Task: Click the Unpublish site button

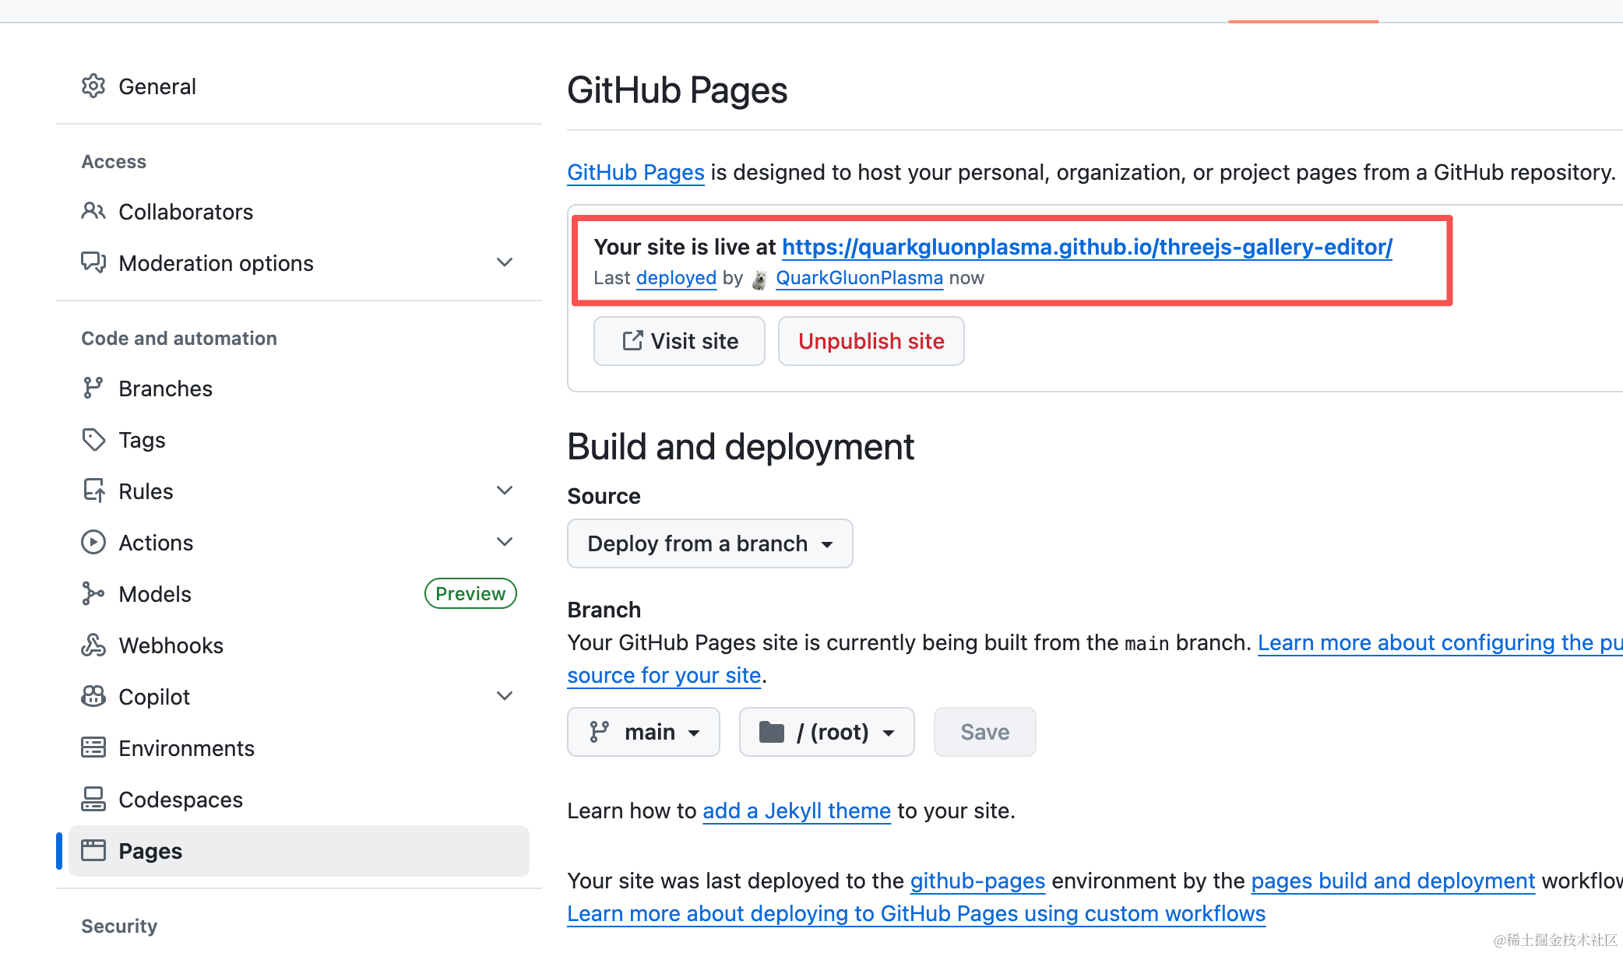Action: pyautogui.click(x=871, y=341)
